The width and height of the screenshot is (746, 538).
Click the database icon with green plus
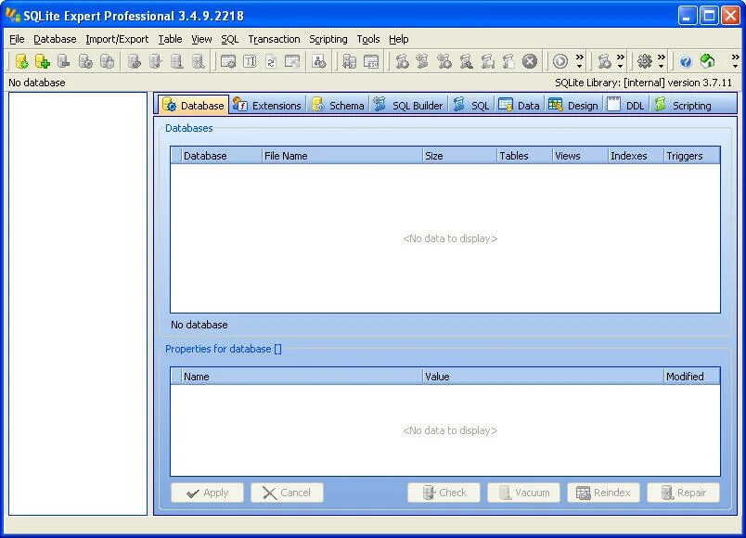[x=43, y=61]
